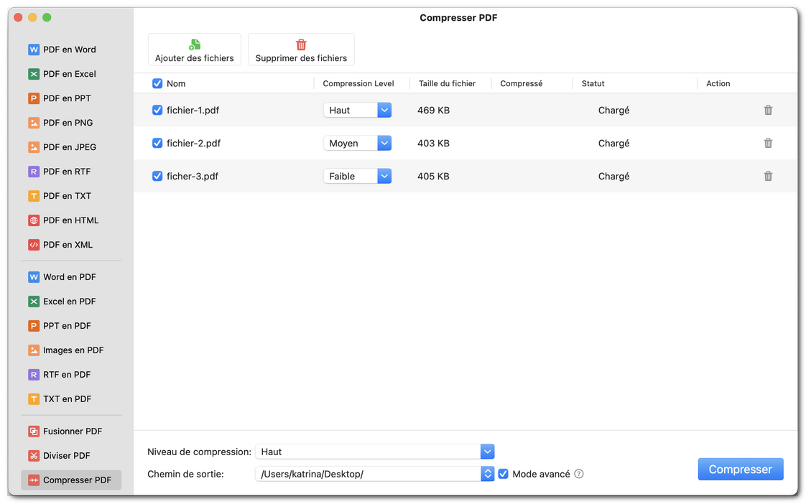Click Ajouter des fichiers
Image resolution: width=806 pixels, height=504 pixels.
click(194, 49)
